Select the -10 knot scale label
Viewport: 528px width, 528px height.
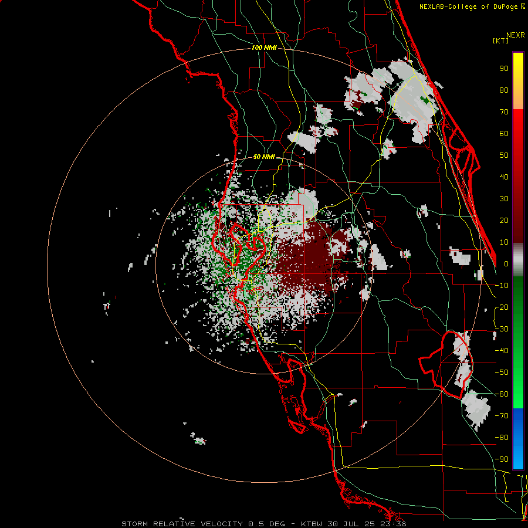(502, 286)
